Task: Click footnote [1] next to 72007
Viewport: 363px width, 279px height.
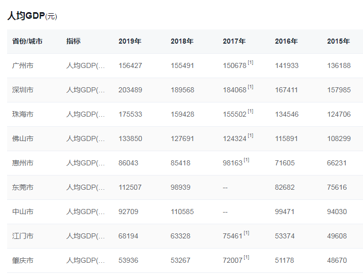Action: [x=247, y=258]
